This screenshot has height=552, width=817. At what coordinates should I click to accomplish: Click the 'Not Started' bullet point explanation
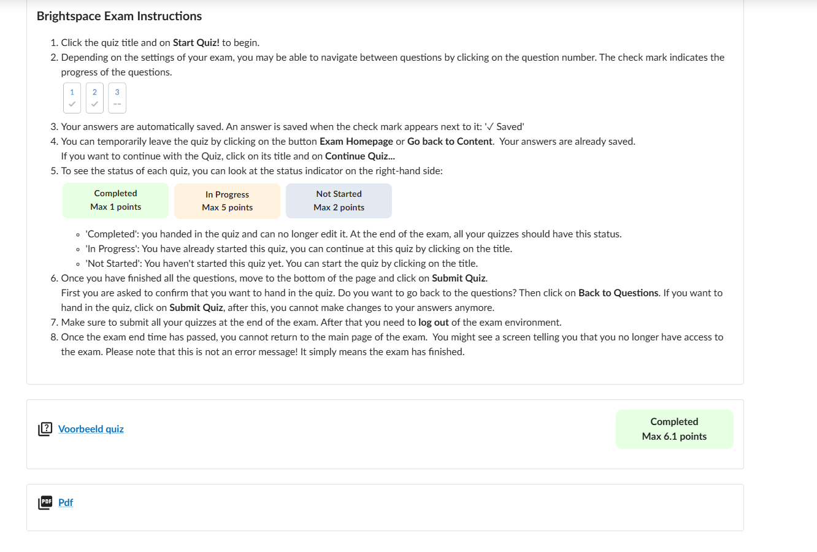click(x=282, y=263)
